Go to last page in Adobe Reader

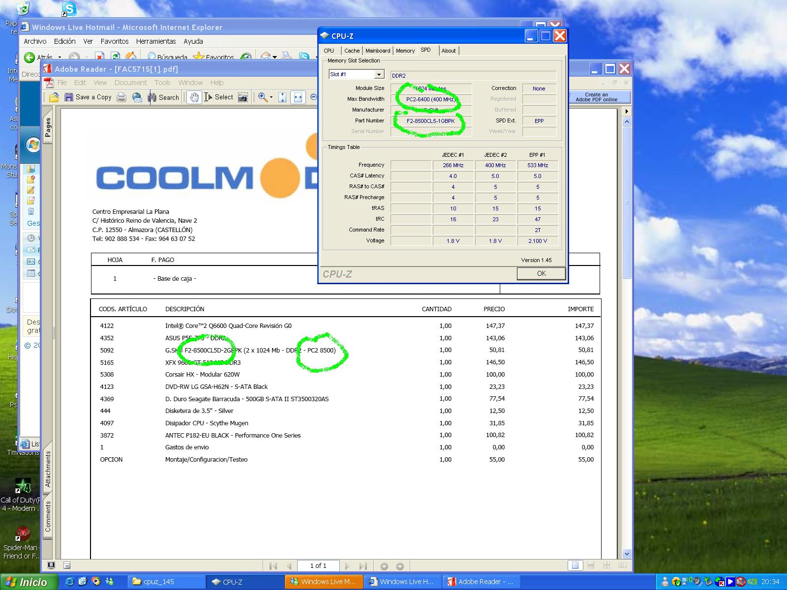coord(363,566)
